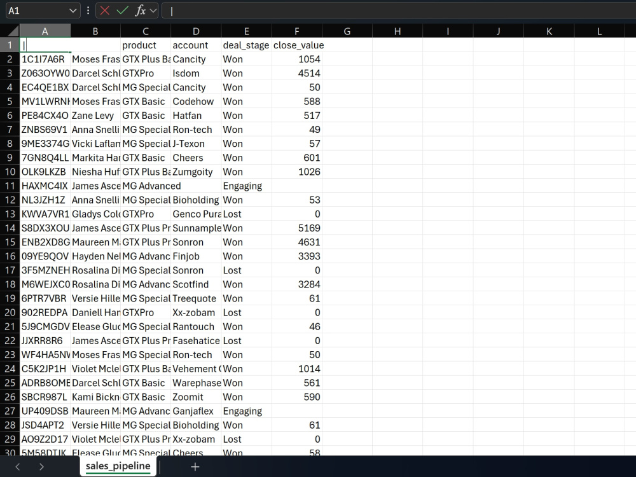This screenshot has width=636, height=477.
Task: Select the Ganjaflex account cell
Action: pos(196,411)
